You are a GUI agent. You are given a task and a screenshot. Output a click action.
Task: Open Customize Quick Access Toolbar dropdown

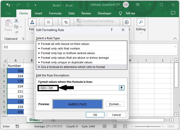click(35, 5)
